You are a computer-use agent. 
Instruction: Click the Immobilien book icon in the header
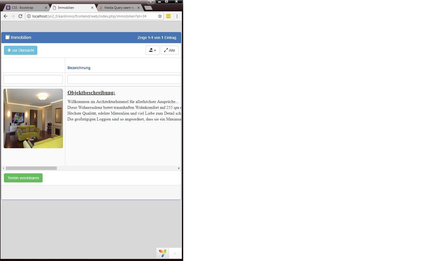click(x=7, y=37)
